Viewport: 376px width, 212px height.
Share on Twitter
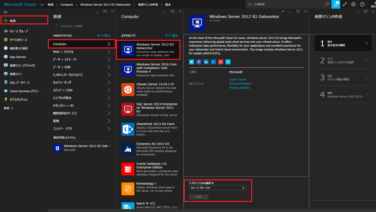(x=191, y=62)
